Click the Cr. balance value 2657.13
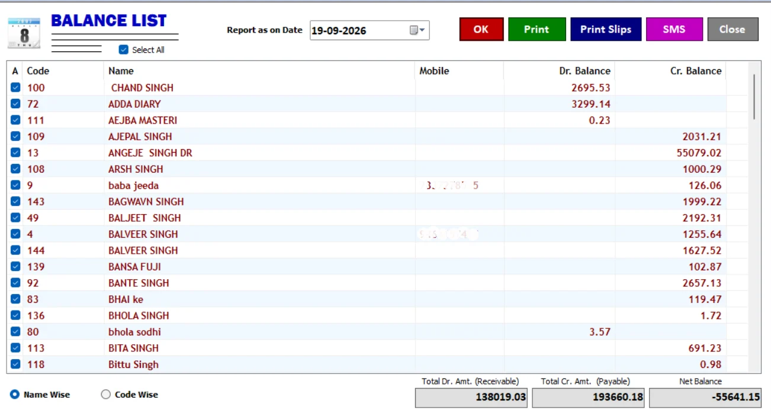Screen dimensions: 771x417 (702, 283)
